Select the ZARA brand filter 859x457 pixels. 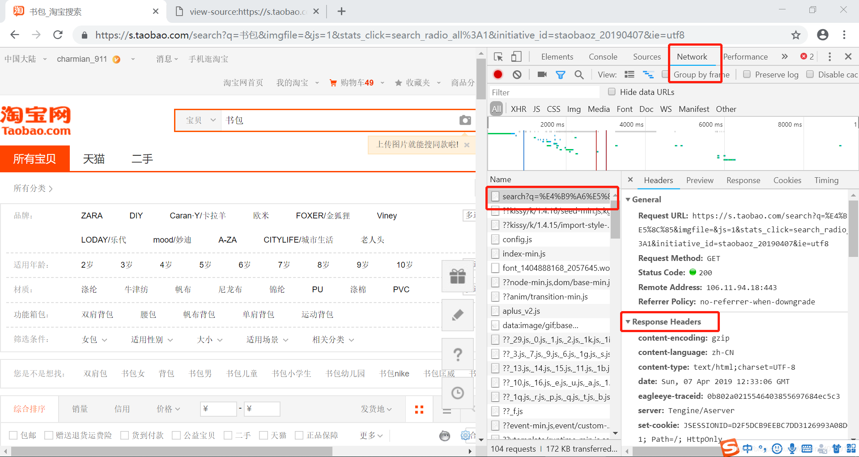pyautogui.click(x=92, y=215)
